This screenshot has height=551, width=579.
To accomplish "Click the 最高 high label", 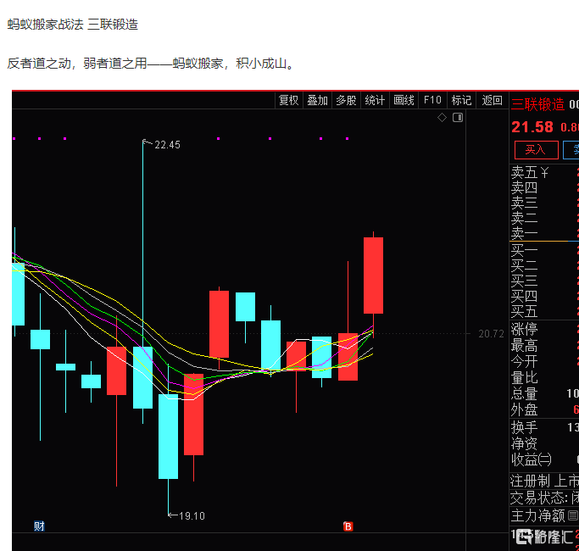I will point(525,346).
